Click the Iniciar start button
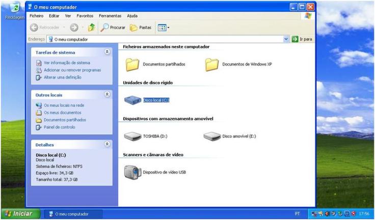Screen dimensions: 375x220 pos(19,214)
